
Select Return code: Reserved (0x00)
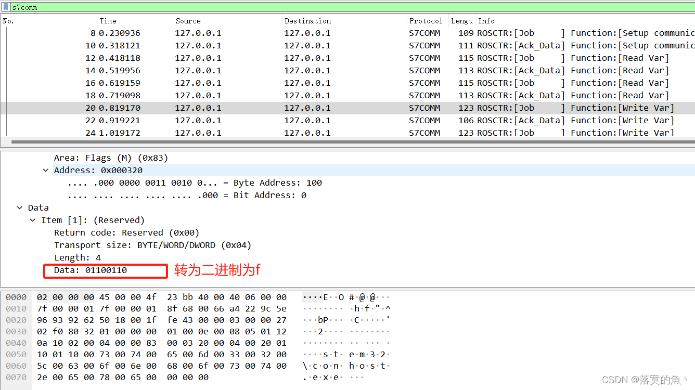tap(127, 232)
